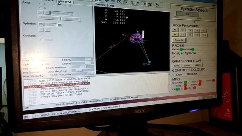Click the EIXO Z red indicator
This screenshot has width=242, height=136.
(x=185, y=85)
